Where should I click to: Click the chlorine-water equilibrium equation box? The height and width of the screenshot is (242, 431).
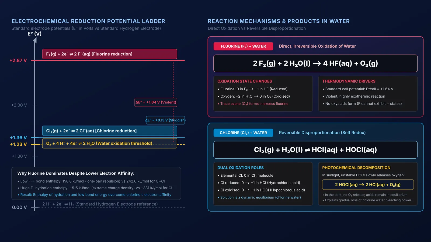(x=315, y=150)
